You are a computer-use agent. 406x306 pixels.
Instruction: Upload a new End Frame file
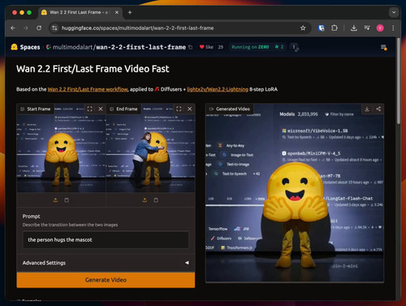click(145, 200)
